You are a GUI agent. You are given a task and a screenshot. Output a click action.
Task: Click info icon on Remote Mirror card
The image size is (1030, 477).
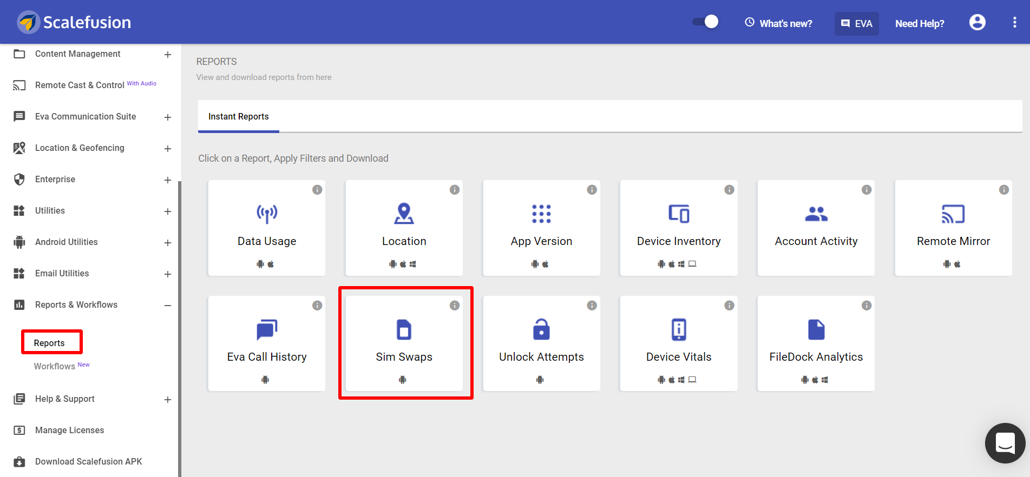click(1004, 190)
